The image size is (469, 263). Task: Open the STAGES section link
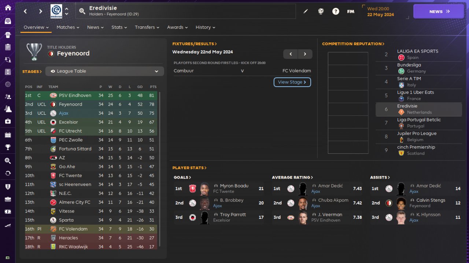32,72
